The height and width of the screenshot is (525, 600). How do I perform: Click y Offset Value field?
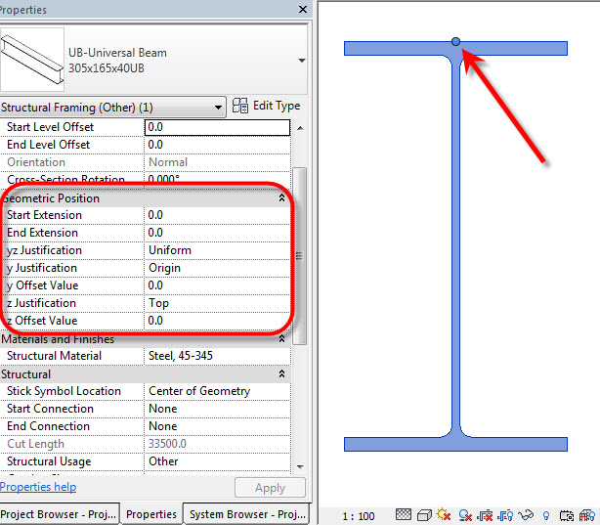[x=217, y=285]
